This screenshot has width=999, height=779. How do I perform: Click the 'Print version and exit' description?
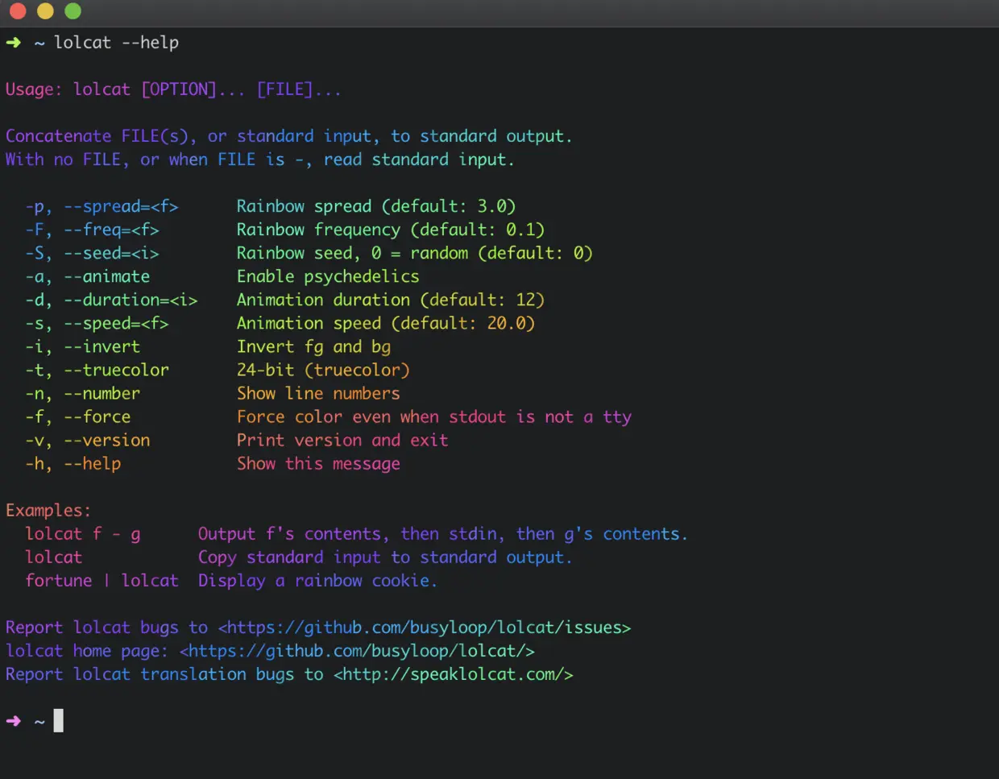[342, 440]
